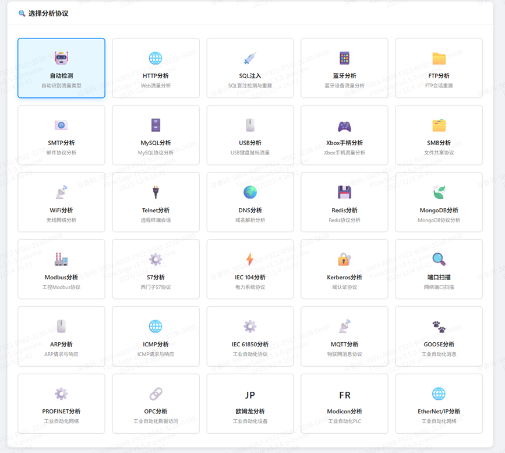The image size is (505, 453).
Task: Click the 域认证协议 description
Action: [344, 287]
